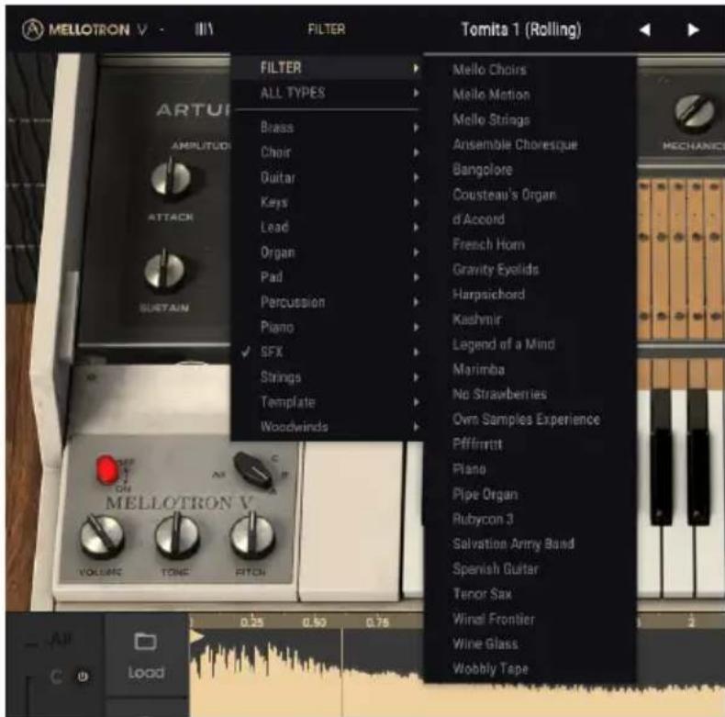Open the Percussion category
This screenshot has width=725, height=717.
(327, 302)
